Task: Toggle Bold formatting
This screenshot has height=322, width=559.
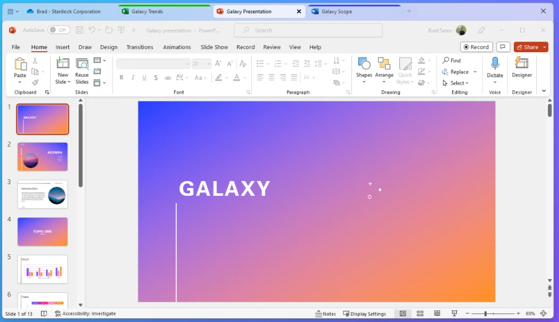Action: point(121,77)
